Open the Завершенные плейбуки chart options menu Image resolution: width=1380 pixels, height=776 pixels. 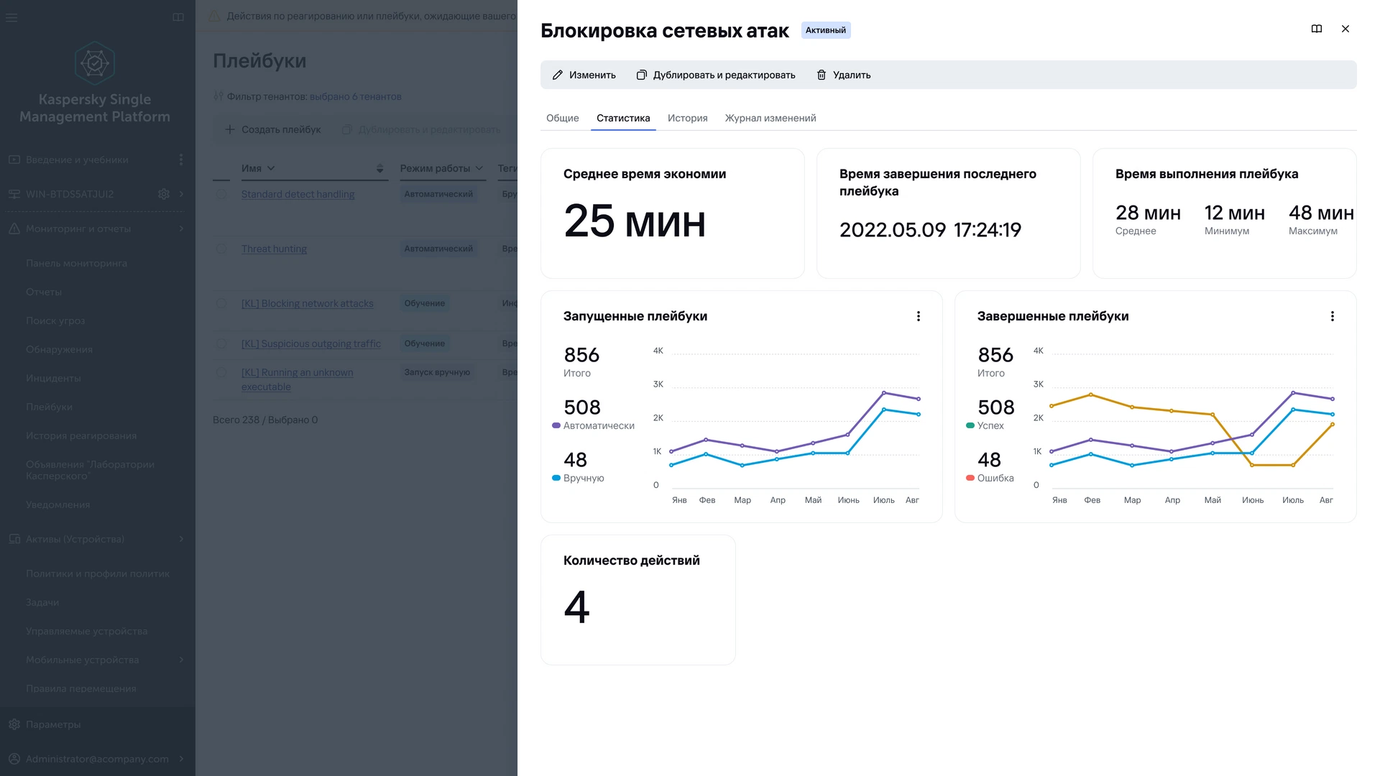tap(1333, 316)
